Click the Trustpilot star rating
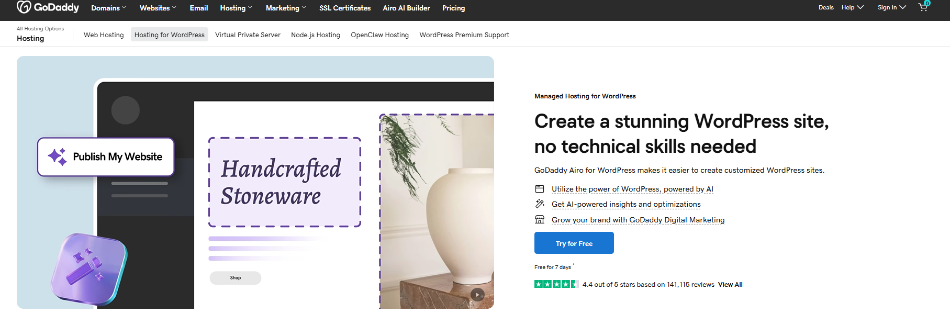 [556, 284]
